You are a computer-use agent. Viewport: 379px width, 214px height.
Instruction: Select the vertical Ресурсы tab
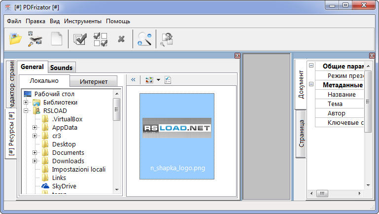[11, 134]
